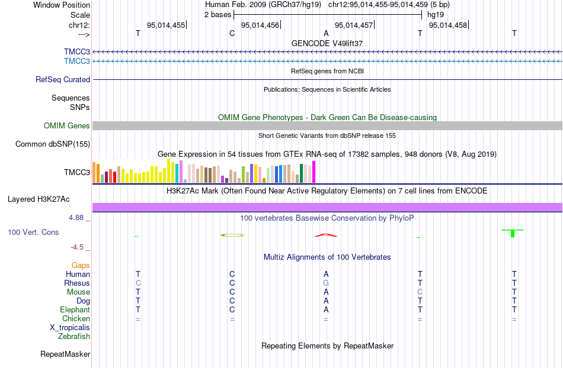Click the red A conservation logo glyph

326,235
